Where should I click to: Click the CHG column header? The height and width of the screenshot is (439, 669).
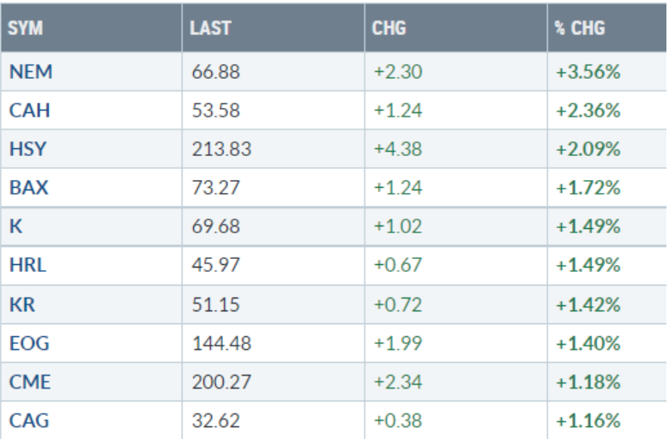[x=389, y=28]
